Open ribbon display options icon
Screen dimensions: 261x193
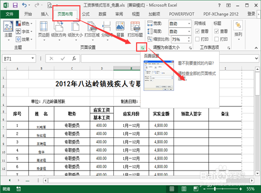pyautogui.click(x=229, y=5)
